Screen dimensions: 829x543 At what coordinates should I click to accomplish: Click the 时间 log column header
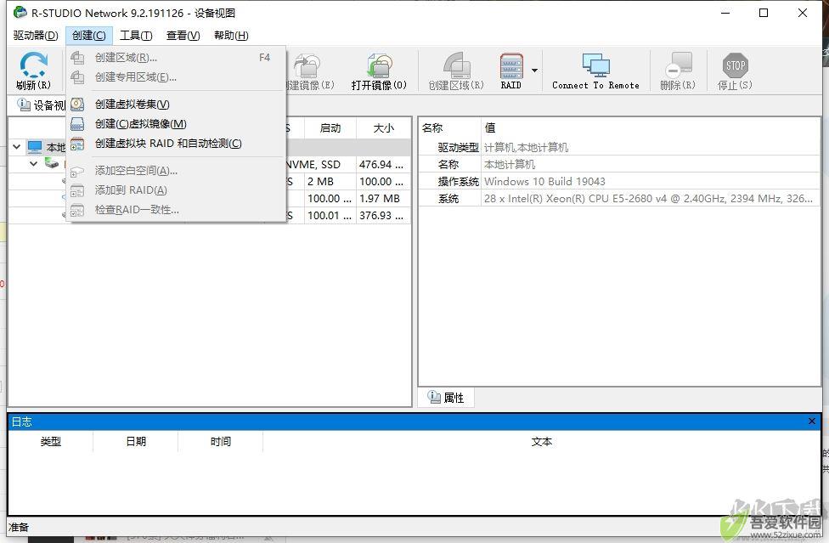tap(221, 442)
